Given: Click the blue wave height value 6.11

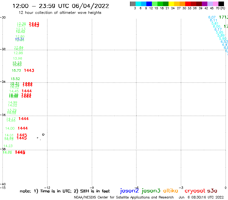Looking at the screenshot, I should (214, 20).
